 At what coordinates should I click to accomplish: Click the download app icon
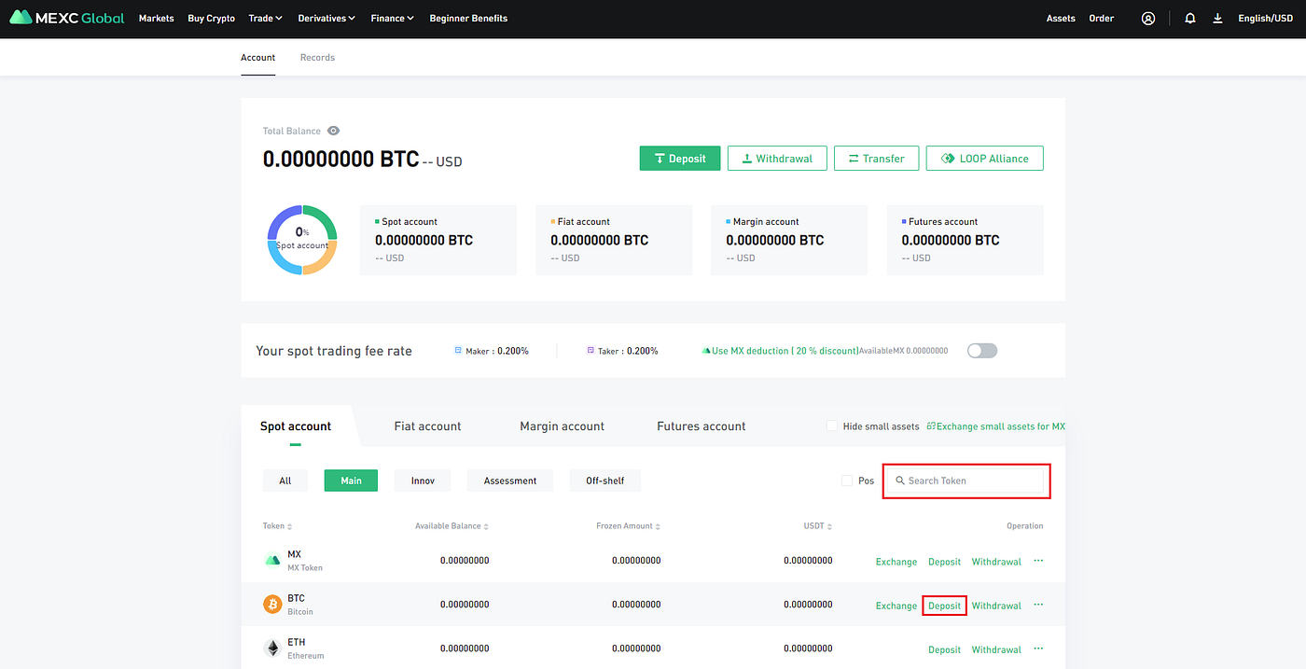[x=1217, y=18]
